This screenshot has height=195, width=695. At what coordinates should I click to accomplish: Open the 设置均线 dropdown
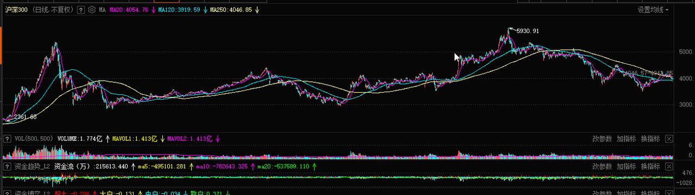pyautogui.click(x=653, y=10)
